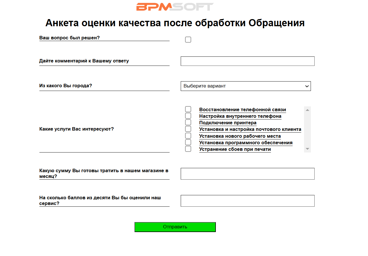Focus the monthly spending amount input field
This screenshot has height=256, width=368.
click(x=248, y=174)
